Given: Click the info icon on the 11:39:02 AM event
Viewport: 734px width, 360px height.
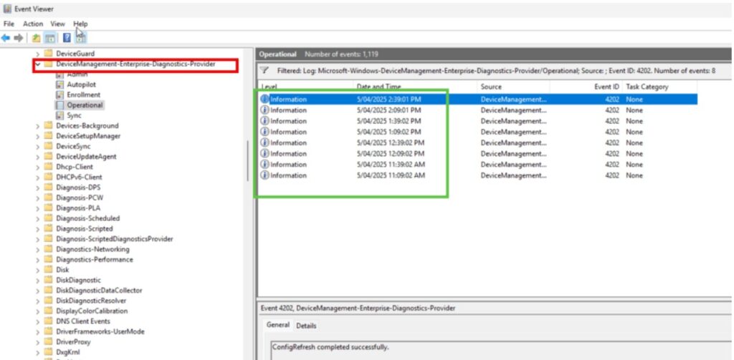Looking at the screenshot, I should [x=265, y=164].
